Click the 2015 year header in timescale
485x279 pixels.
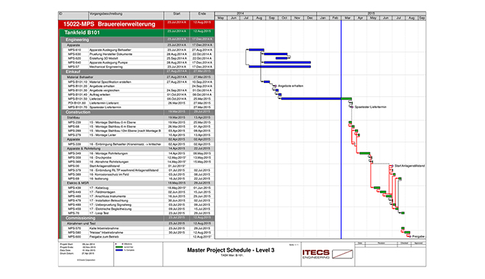point(371,14)
